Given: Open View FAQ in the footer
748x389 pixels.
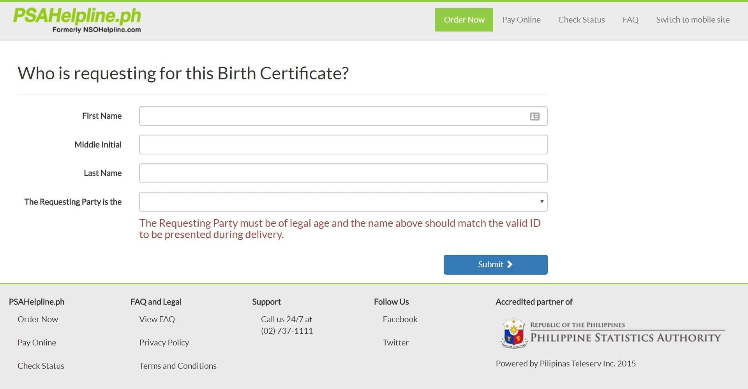Looking at the screenshot, I should click(157, 319).
